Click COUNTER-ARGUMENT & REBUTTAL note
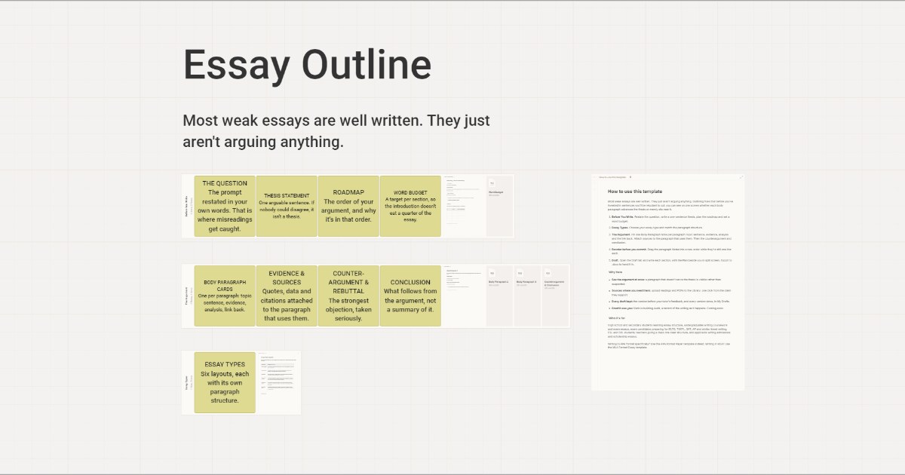Viewport: 905px width, 475px height. tap(348, 296)
